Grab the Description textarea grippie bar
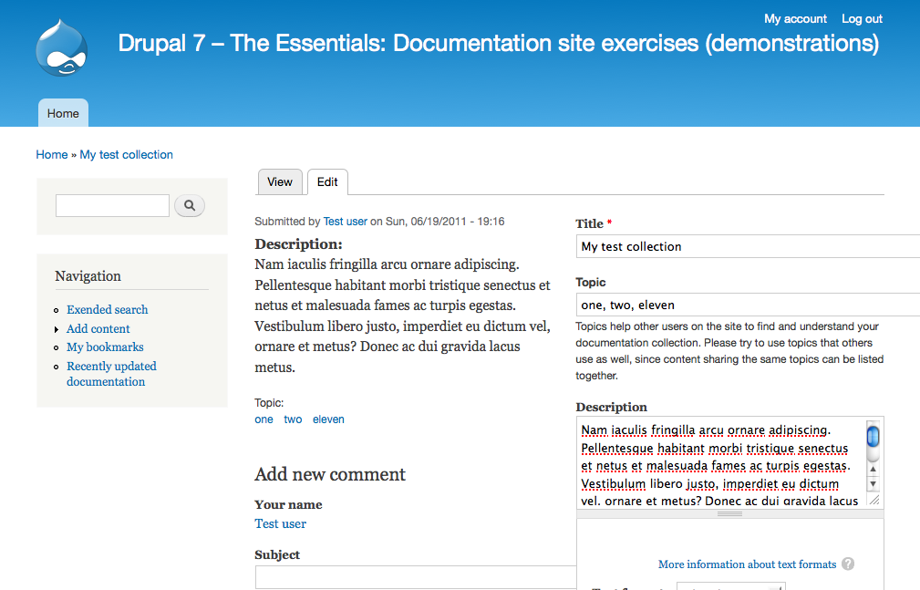 [729, 514]
